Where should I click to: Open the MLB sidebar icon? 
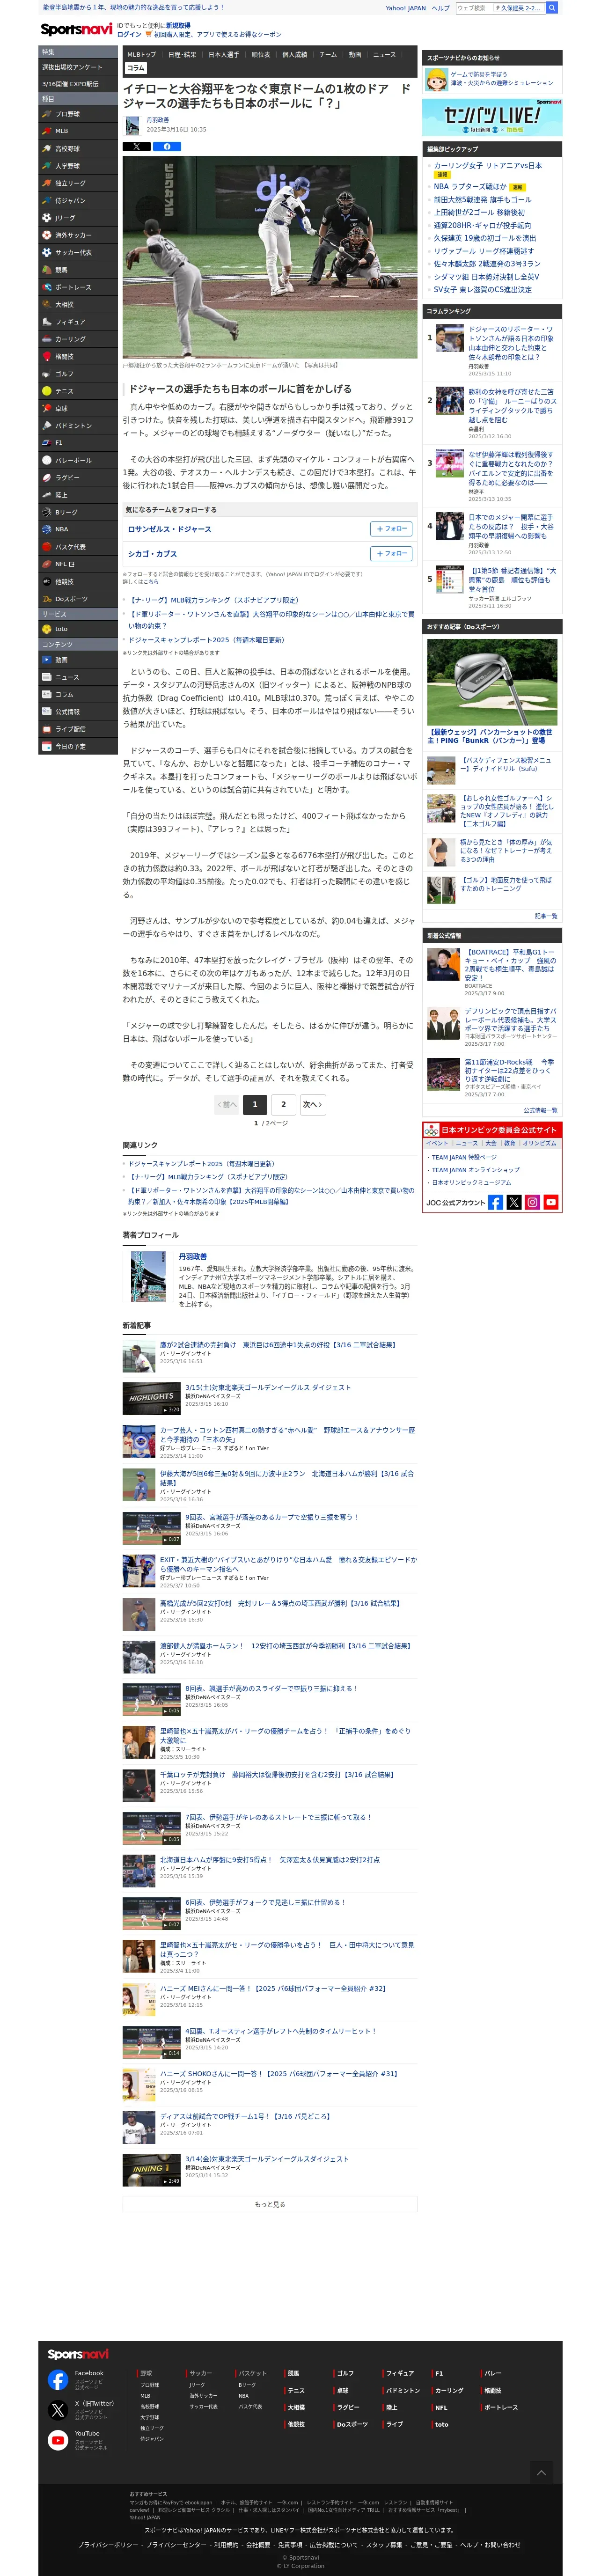coord(47,131)
